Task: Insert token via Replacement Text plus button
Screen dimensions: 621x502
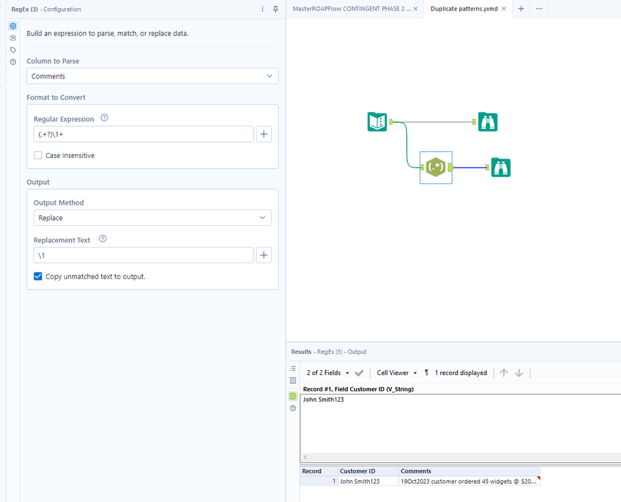Action: (264, 255)
